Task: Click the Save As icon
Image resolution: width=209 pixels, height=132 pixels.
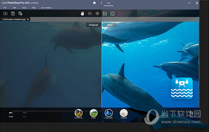Action: click(x=20, y=14)
